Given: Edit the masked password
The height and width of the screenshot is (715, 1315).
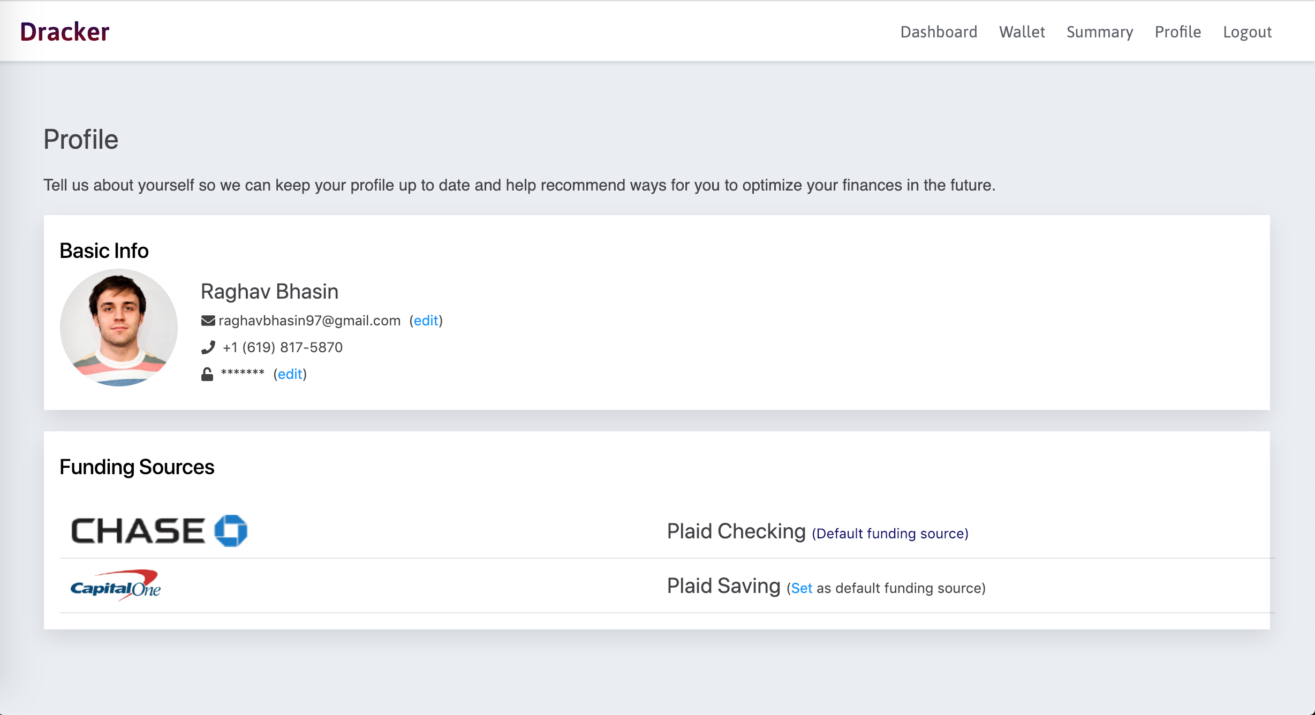Looking at the screenshot, I should point(290,374).
